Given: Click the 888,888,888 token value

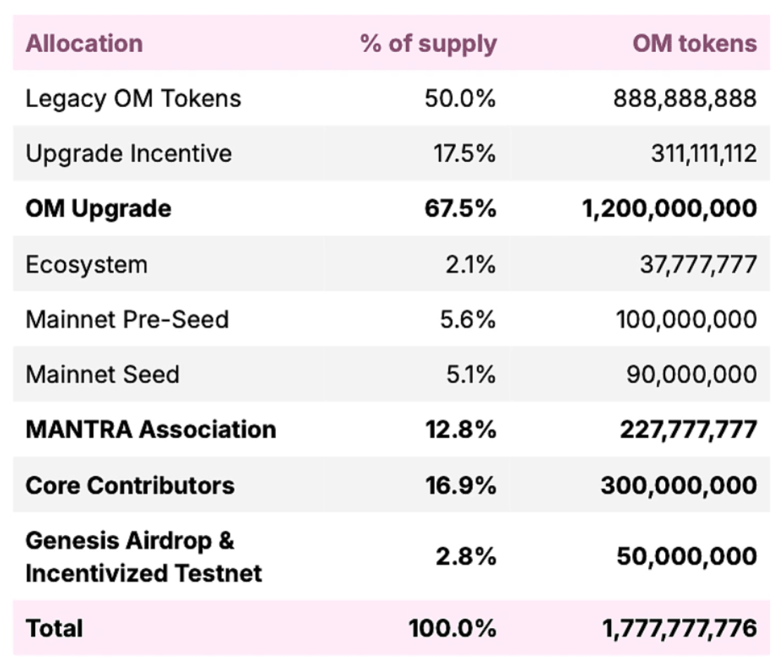Looking at the screenshot, I should pos(685,99).
